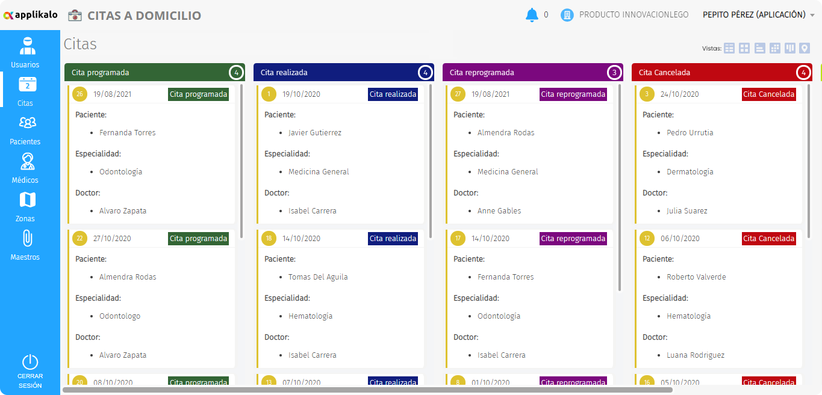Click the patient name Pedro Urrutia
822x395 pixels.
pyautogui.click(x=690, y=133)
